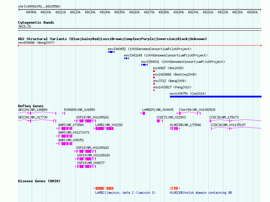
Task: Click the CCDC71 NM_022903 gene glyph
Action: coord(160,121)
